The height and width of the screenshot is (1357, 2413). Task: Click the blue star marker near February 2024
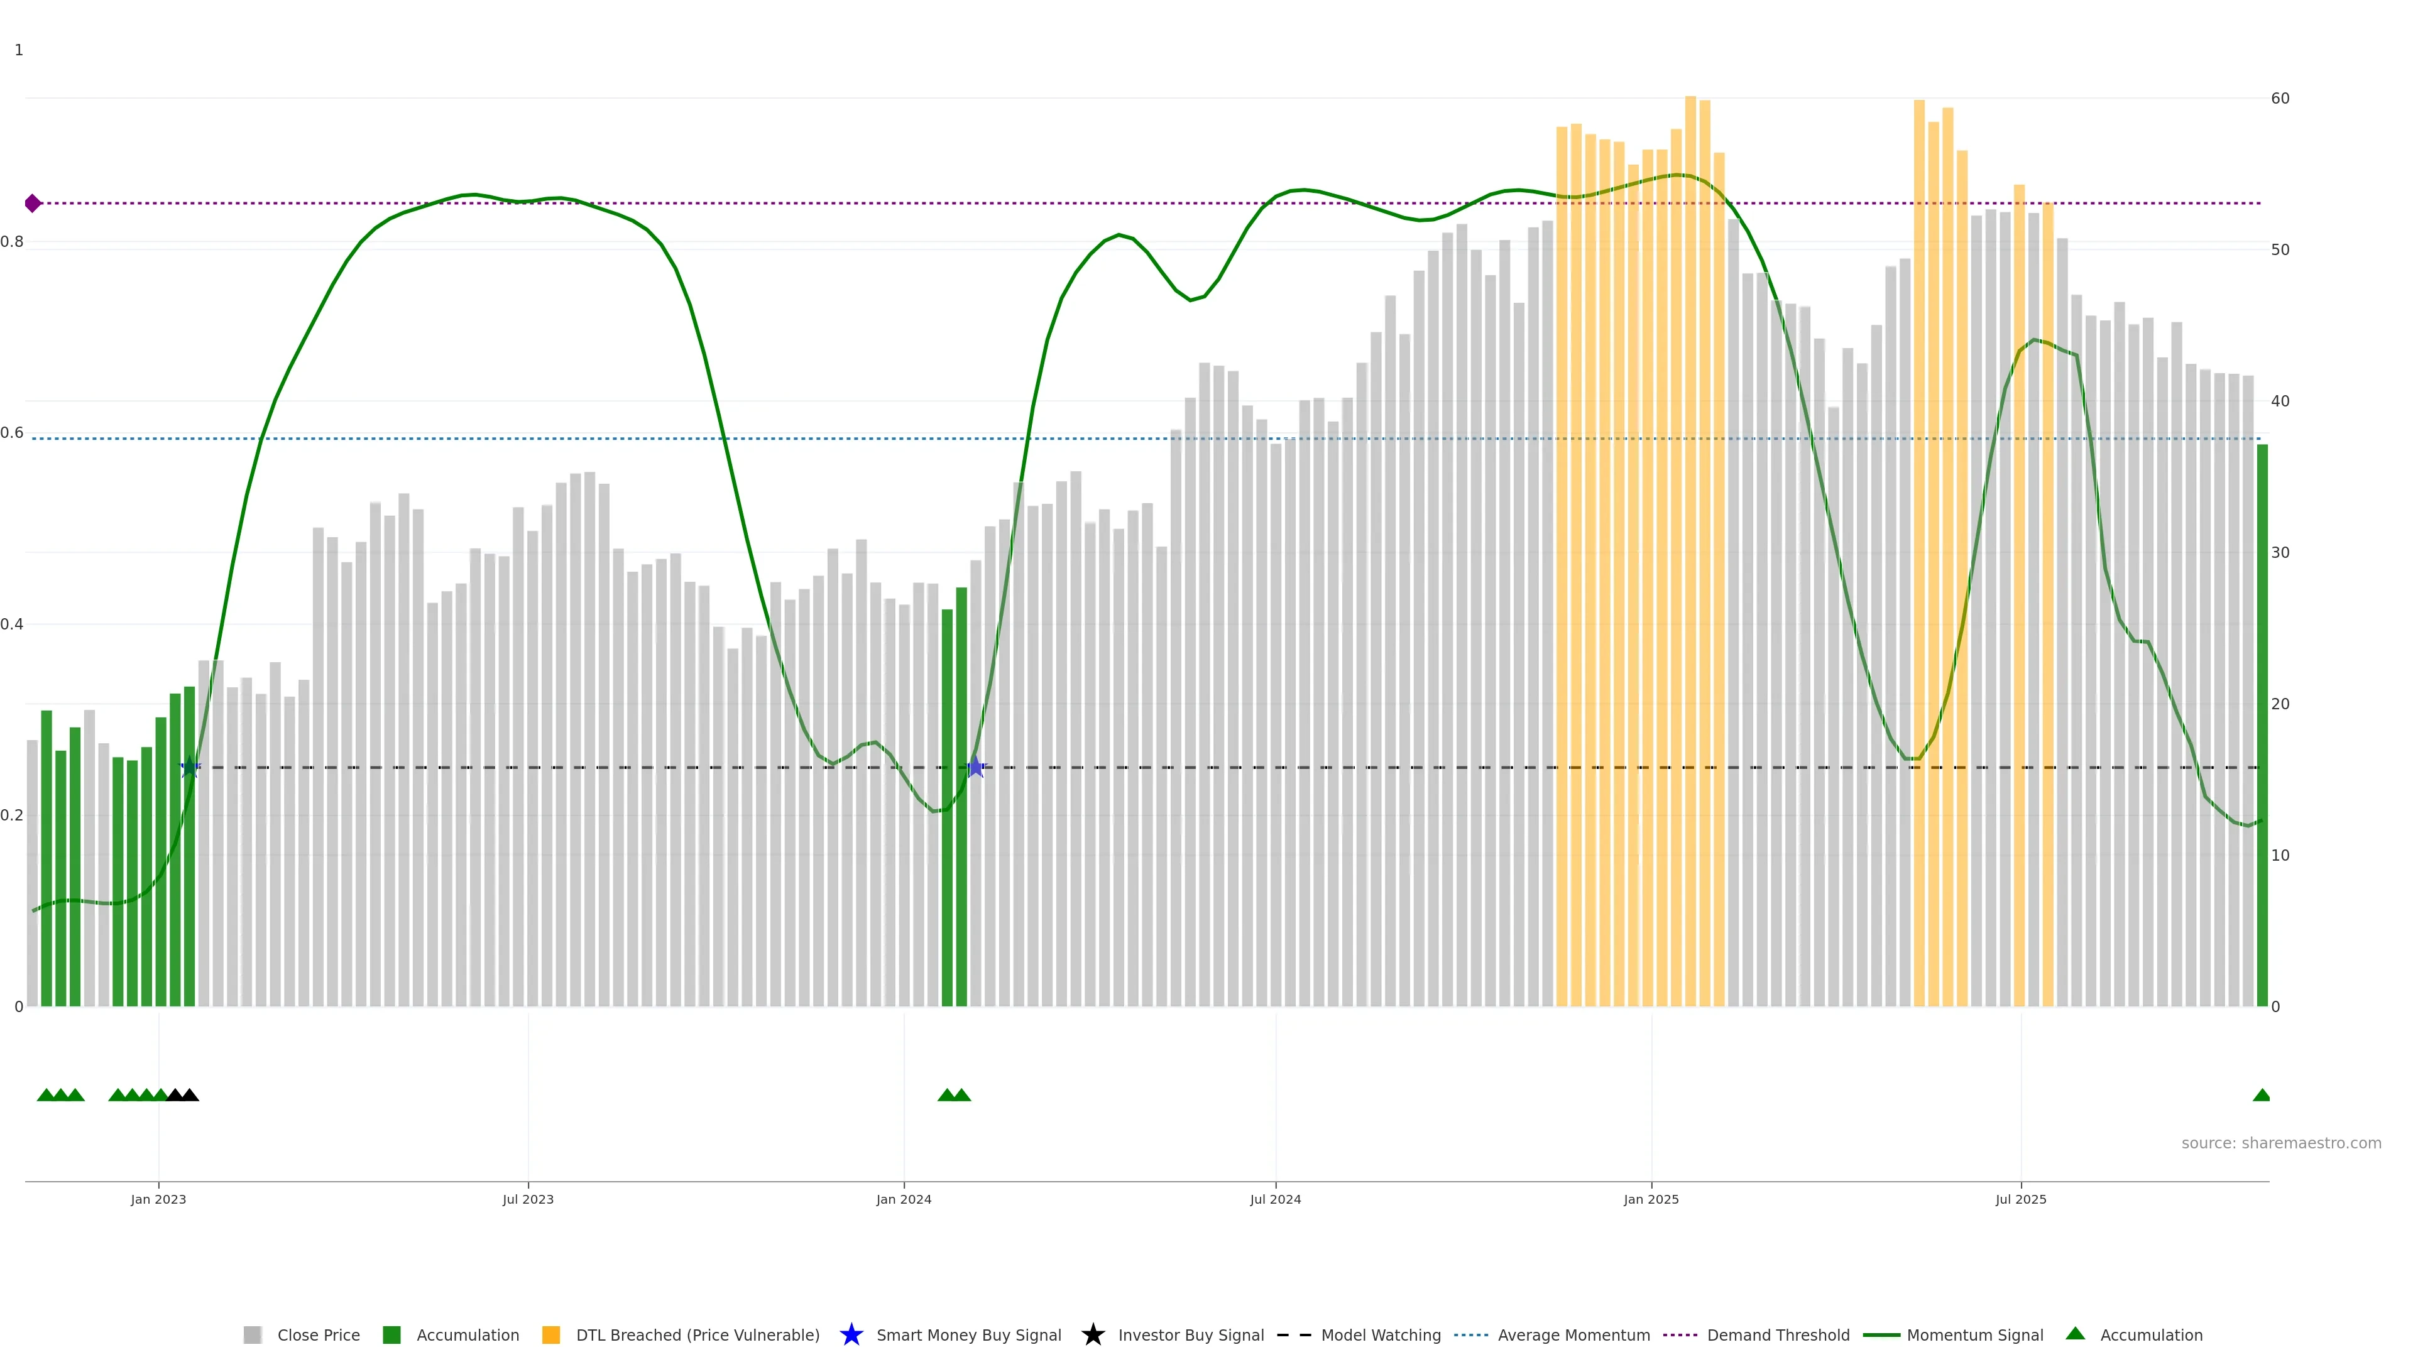point(975,767)
